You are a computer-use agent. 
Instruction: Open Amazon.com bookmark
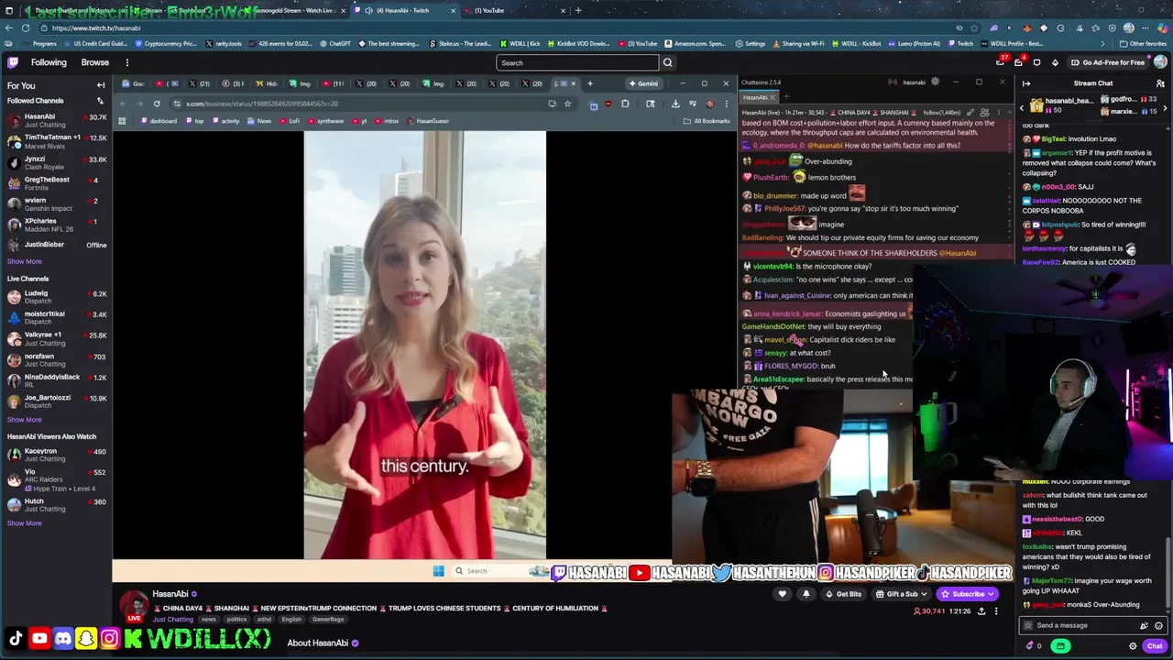pos(695,43)
